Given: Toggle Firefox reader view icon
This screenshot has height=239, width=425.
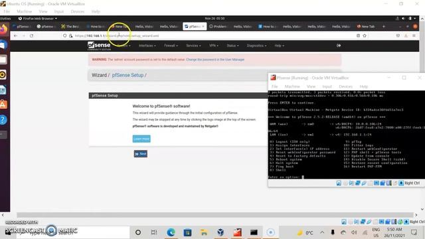Looking at the screenshot, I should (x=358, y=36).
